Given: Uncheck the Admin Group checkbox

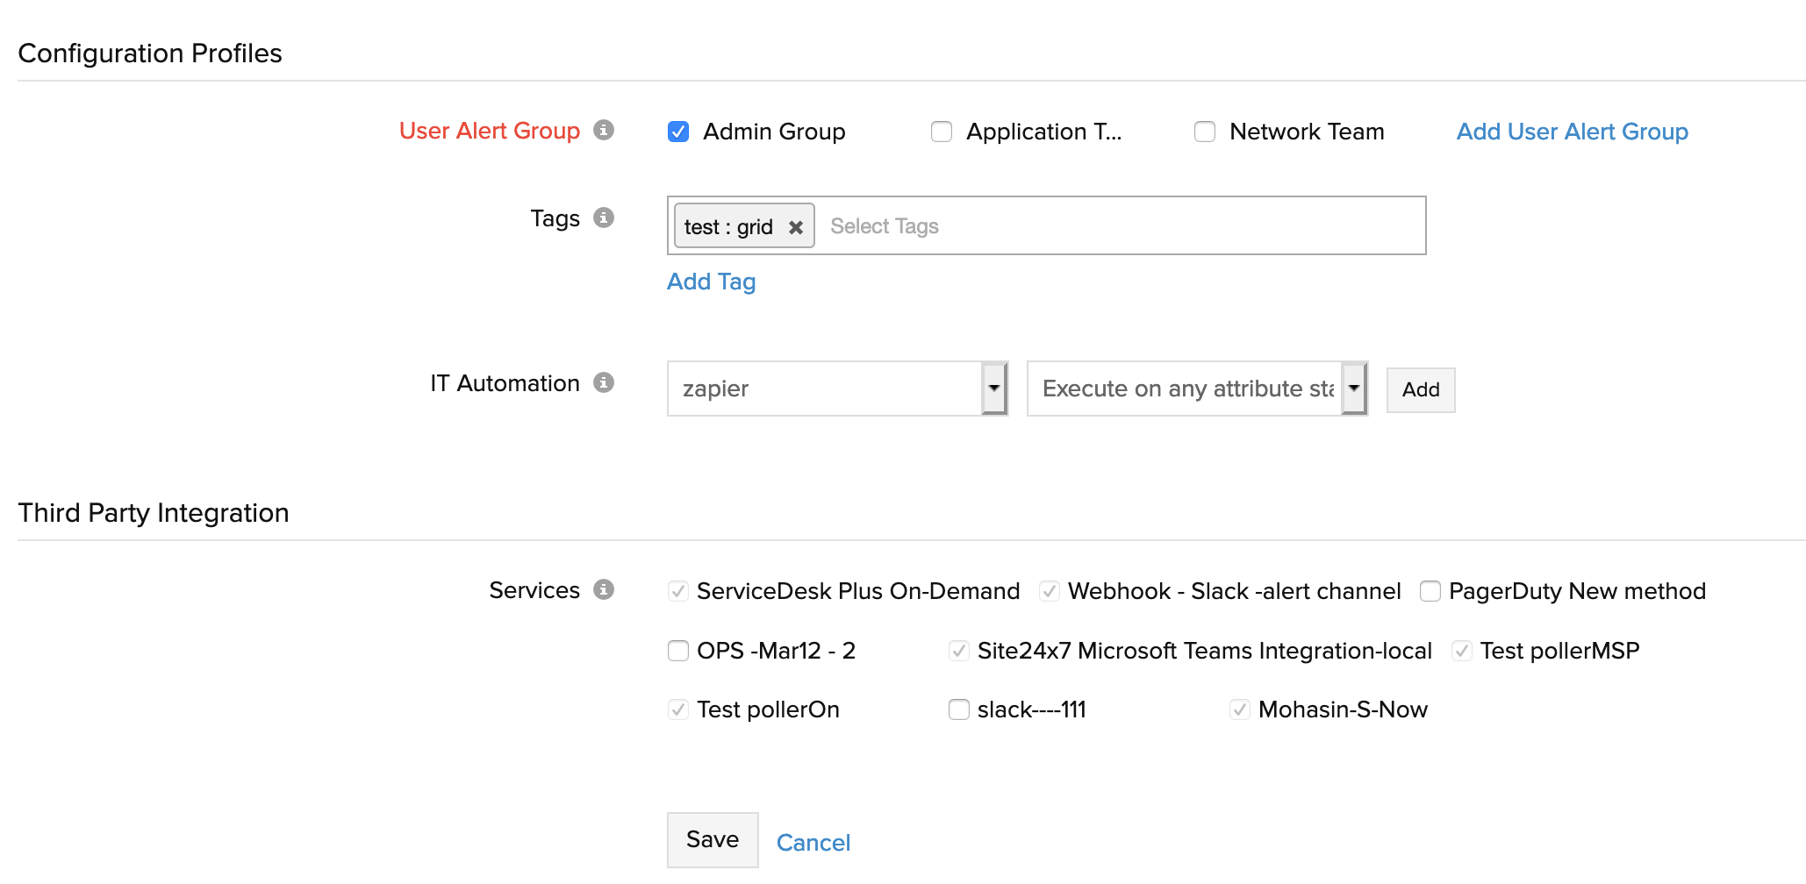Looking at the screenshot, I should point(678,132).
